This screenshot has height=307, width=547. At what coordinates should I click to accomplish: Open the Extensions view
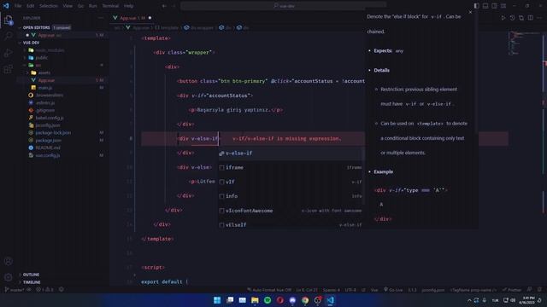tap(8, 69)
